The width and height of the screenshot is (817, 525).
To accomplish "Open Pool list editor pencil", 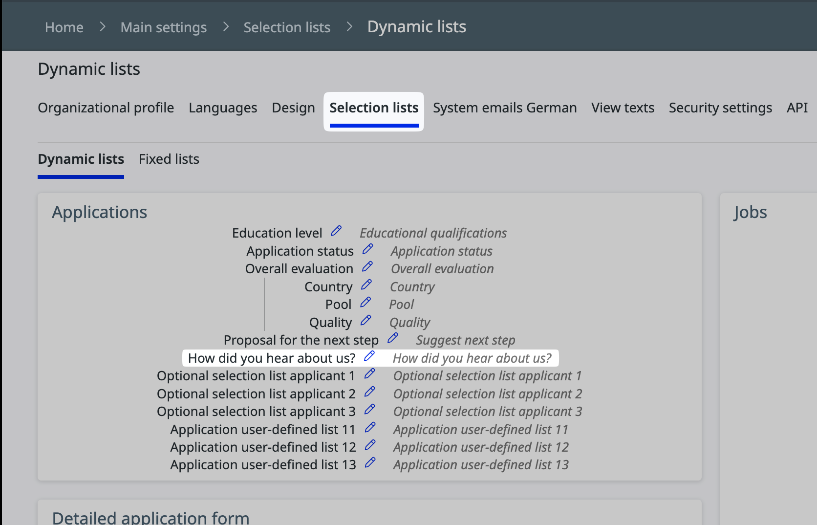I will 365,303.
